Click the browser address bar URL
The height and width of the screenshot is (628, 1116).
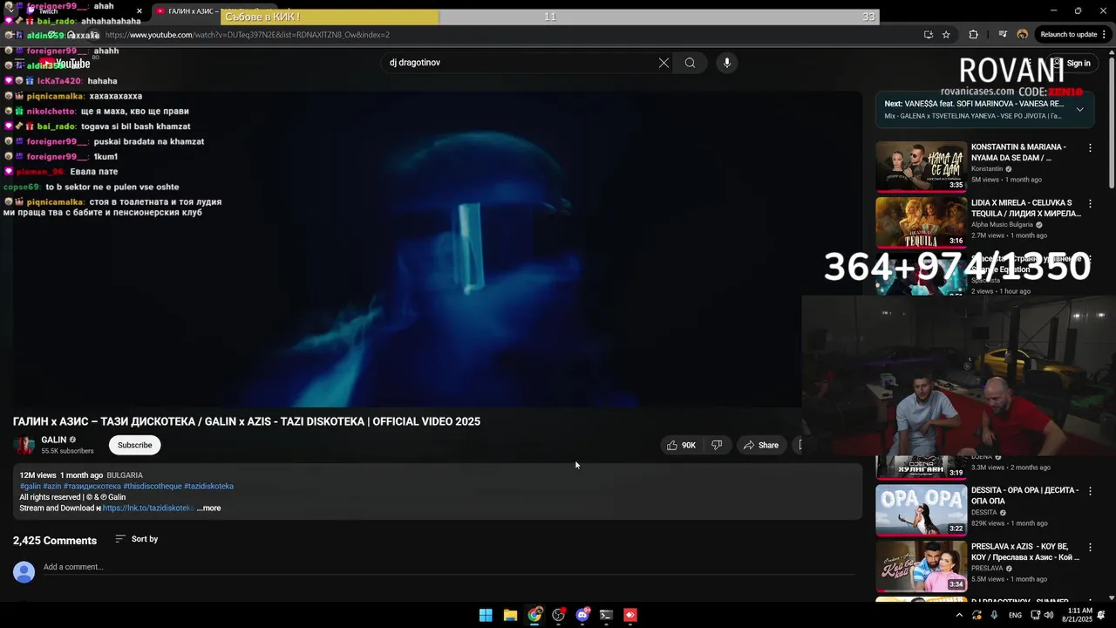[x=247, y=35]
